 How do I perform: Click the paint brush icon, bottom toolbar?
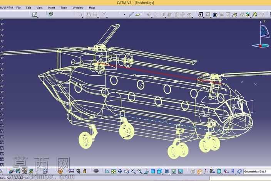60,171
